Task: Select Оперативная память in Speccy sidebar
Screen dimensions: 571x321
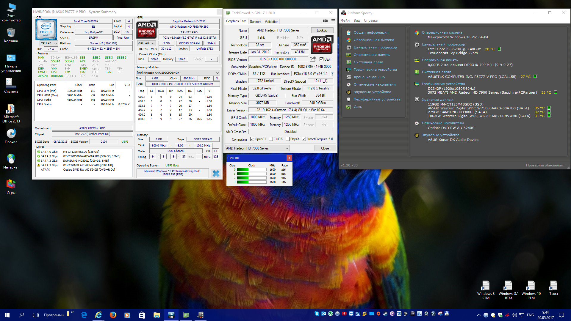Action: (371, 55)
